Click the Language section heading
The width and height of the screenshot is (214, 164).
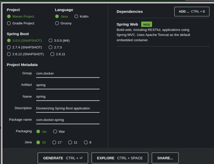[64, 10]
